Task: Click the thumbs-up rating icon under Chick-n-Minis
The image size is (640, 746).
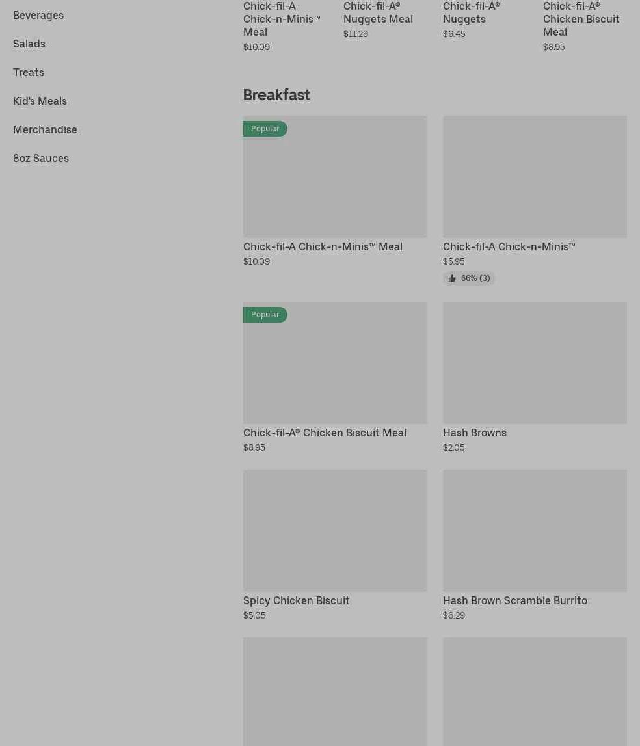Action: [x=452, y=278]
